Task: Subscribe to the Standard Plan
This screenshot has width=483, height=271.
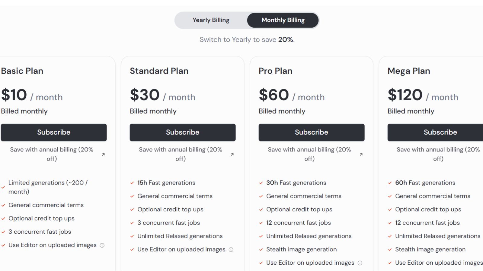Action: 183,132
